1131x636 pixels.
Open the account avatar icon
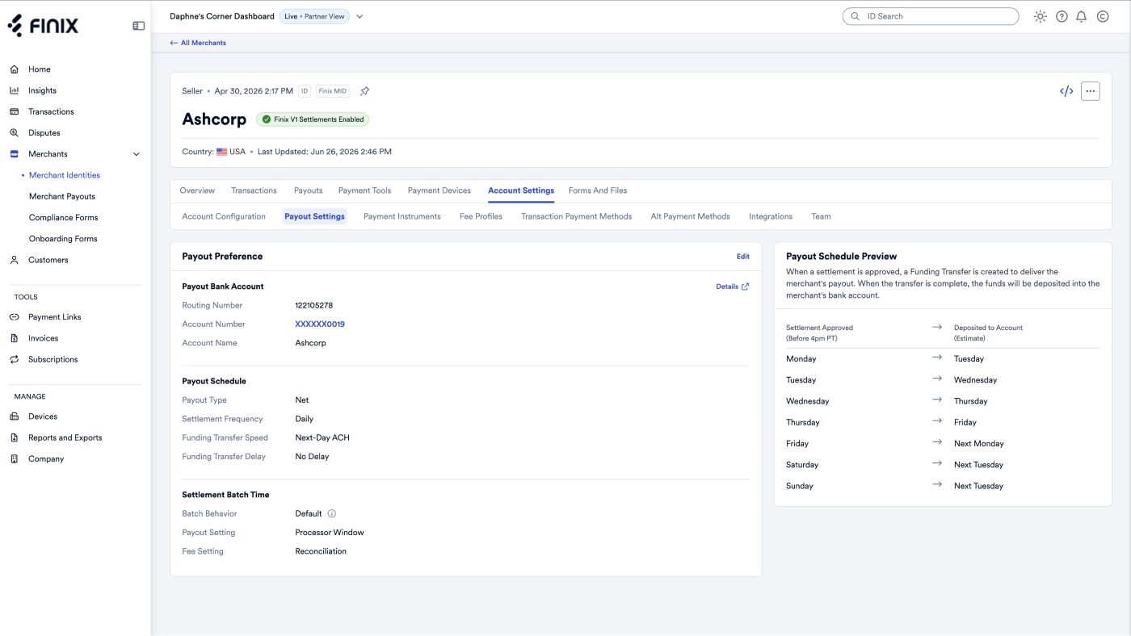(x=1103, y=16)
